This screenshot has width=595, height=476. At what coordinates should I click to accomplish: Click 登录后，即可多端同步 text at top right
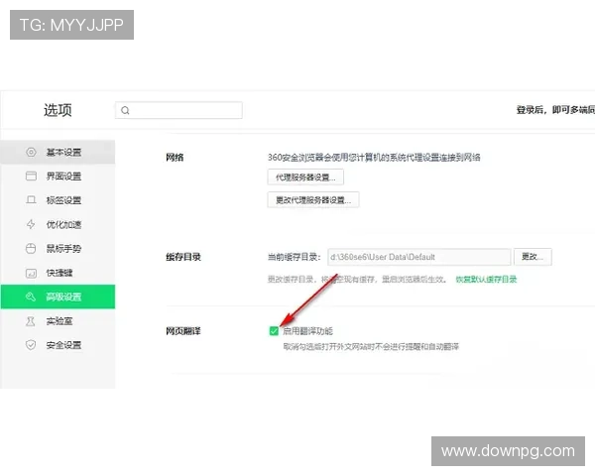coord(555,110)
